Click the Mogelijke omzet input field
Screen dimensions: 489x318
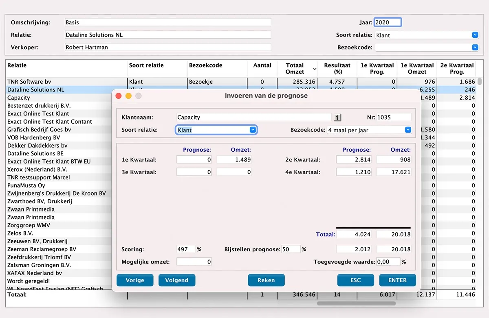[x=194, y=262]
